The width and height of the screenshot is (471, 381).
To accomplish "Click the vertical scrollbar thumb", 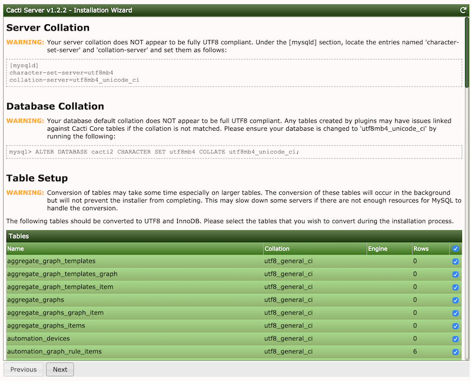I will [467, 52].
